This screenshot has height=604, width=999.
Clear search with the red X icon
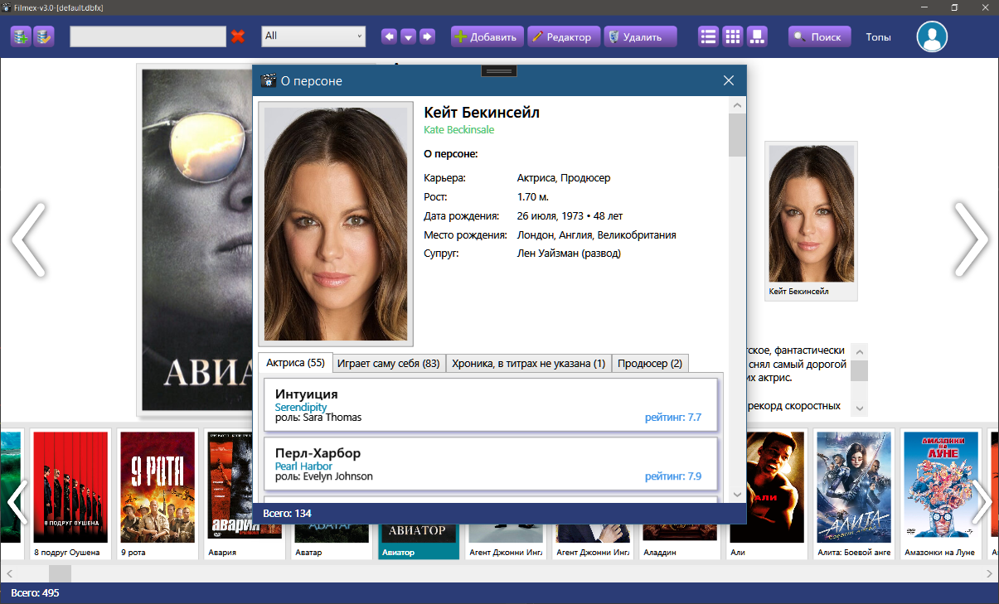pyautogui.click(x=238, y=36)
